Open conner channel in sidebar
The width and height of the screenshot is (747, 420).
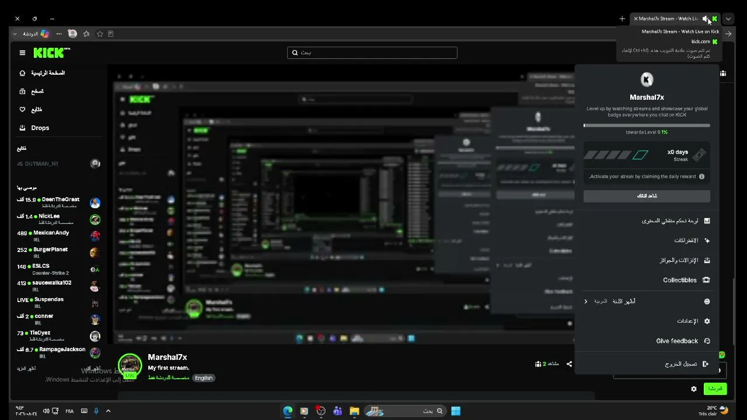tap(58, 319)
